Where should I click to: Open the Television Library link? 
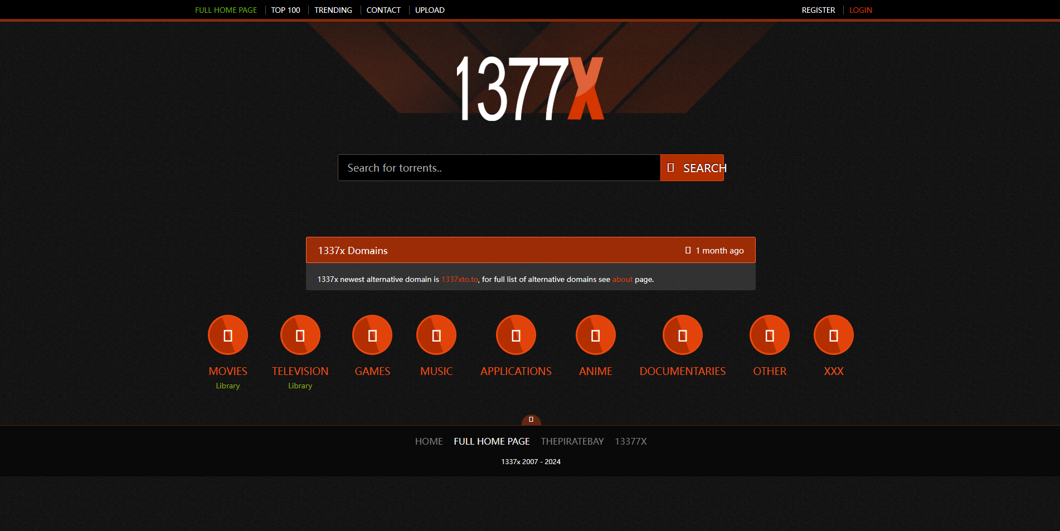tap(300, 386)
